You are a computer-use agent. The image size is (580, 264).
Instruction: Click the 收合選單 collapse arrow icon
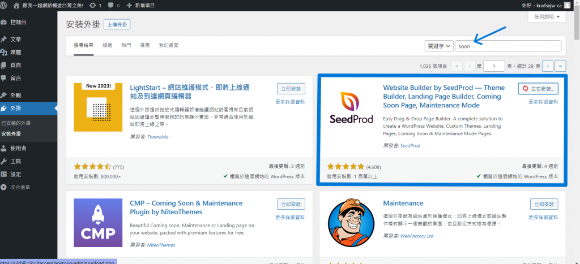pos(4,187)
